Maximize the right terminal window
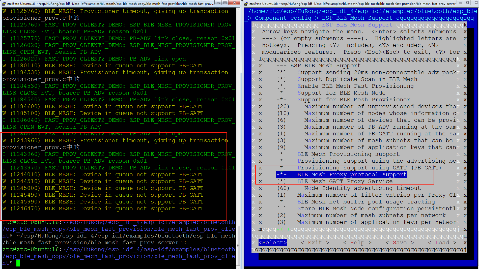The height and width of the screenshot is (269, 479). [467, 3]
